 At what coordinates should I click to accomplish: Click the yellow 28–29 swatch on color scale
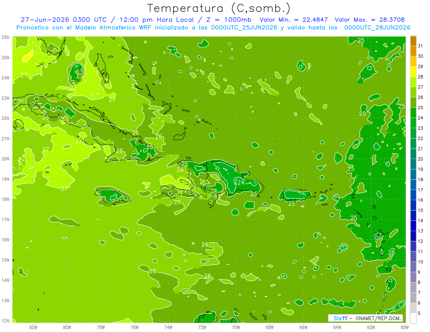pyautogui.click(x=413, y=72)
